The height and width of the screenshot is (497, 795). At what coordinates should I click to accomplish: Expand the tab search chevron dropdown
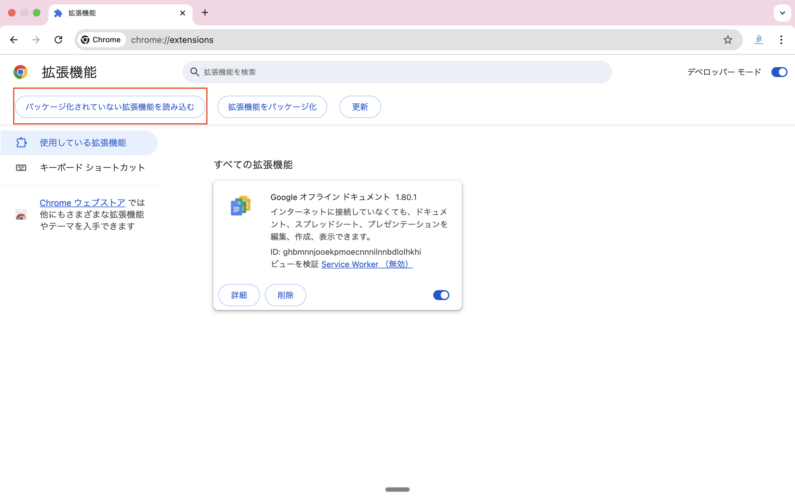pos(782,13)
